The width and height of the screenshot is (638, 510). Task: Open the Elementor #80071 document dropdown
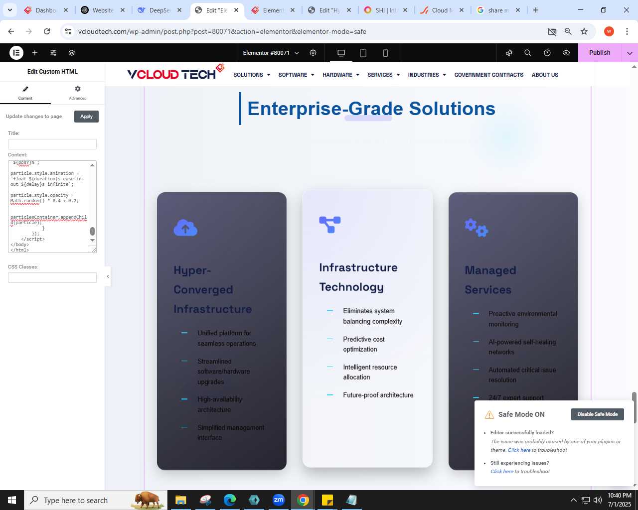[271, 53]
